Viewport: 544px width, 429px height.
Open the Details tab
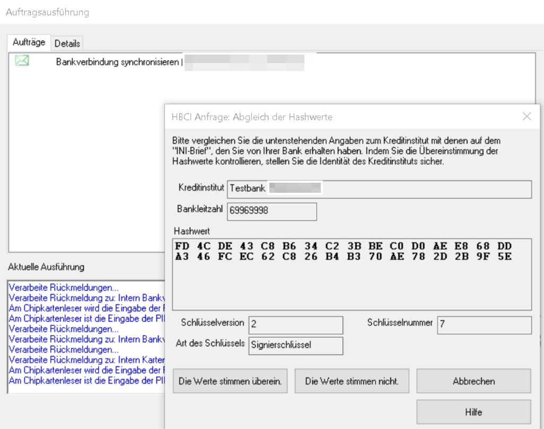pyautogui.click(x=67, y=43)
